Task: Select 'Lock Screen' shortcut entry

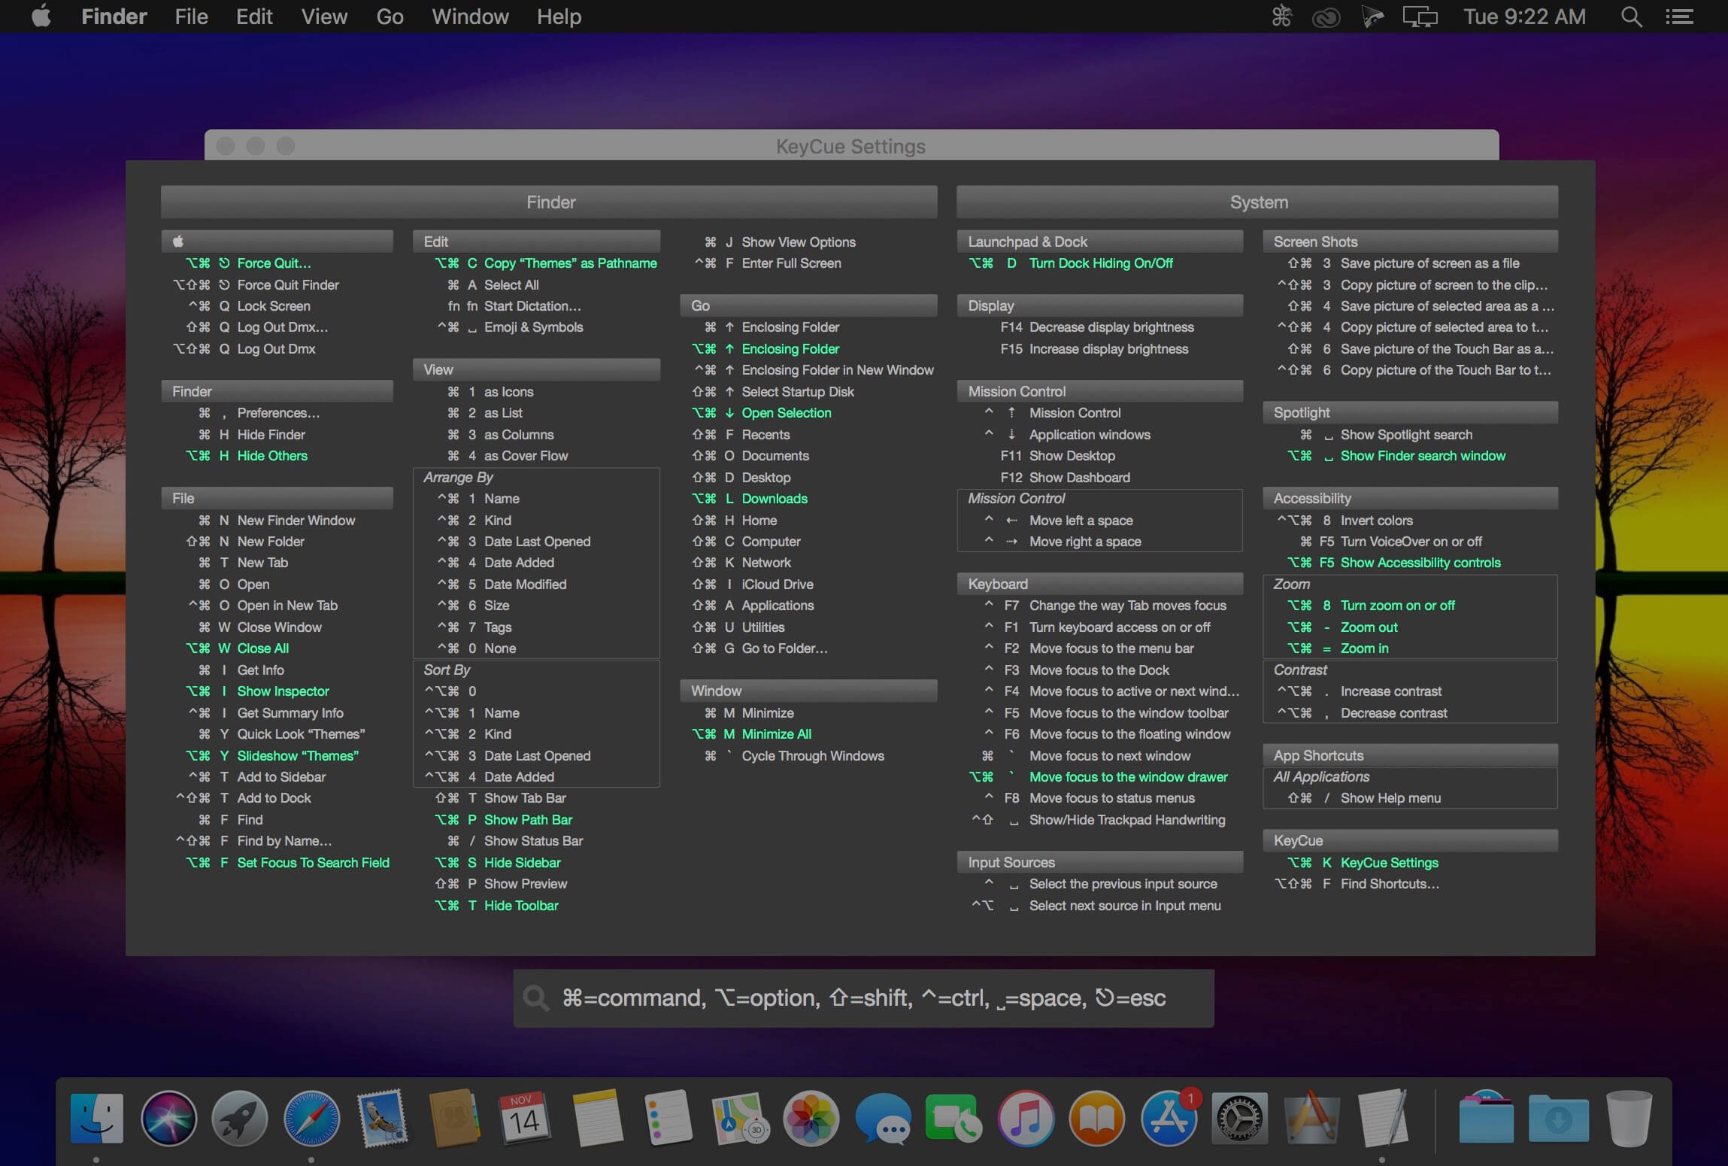Action: coord(274,306)
